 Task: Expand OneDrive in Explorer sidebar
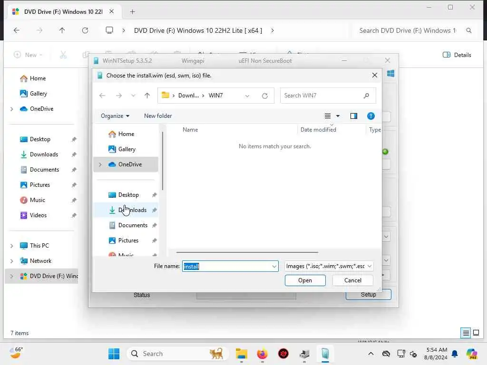tap(12, 109)
